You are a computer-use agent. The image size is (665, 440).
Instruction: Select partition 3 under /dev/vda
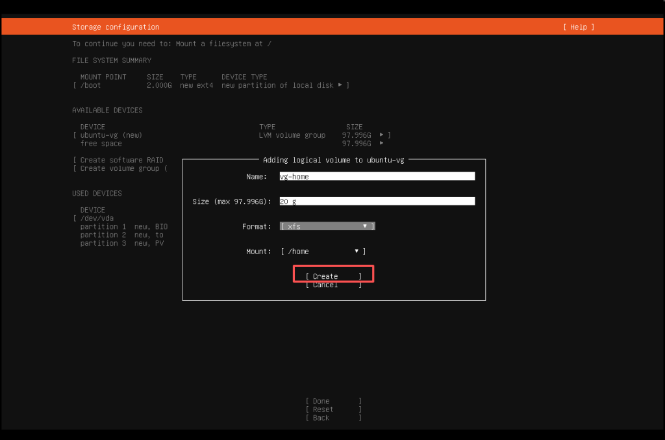click(104, 243)
